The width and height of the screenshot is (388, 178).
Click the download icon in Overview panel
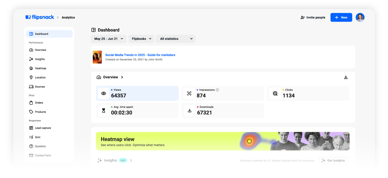tap(346, 77)
